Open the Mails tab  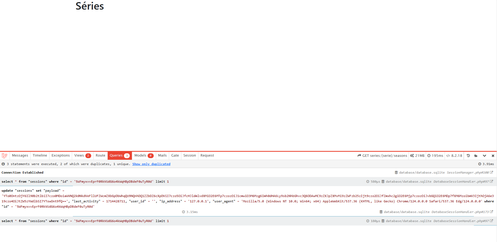[162, 155]
